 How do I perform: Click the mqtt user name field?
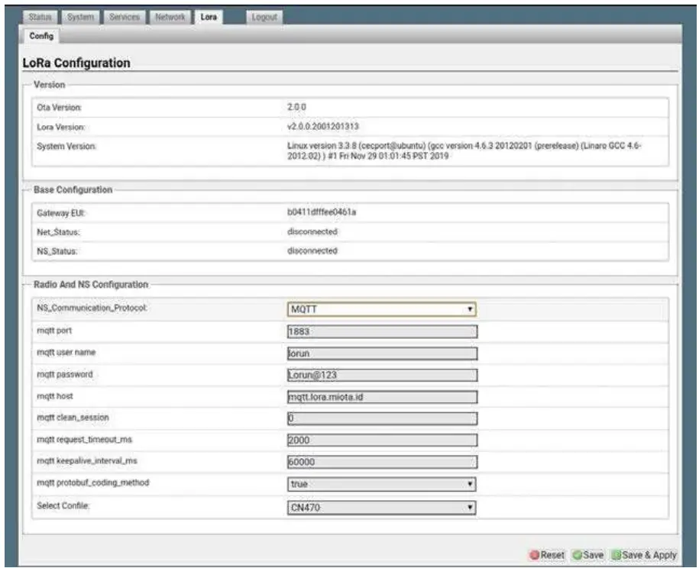pos(381,353)
